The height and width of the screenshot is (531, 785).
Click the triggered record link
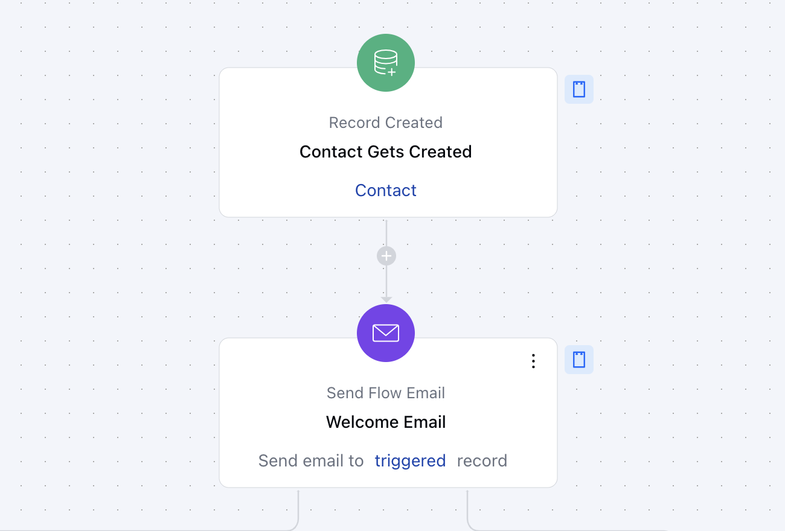[410, 460]
